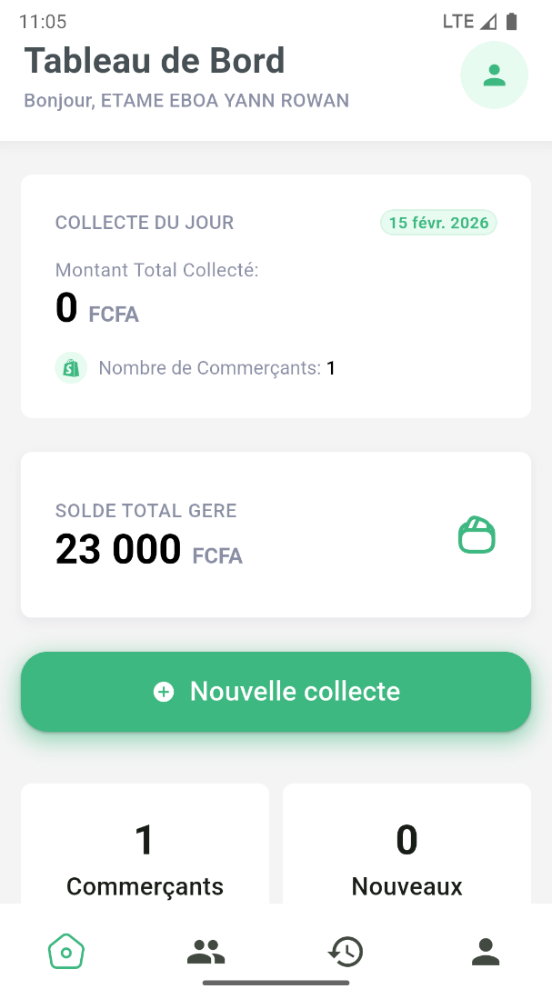Image resolution: width=552 pixels, height=989 pixels.
Task: Tap the plus icon inside Nouvelle collecte button
Action: tap(163, 691)
